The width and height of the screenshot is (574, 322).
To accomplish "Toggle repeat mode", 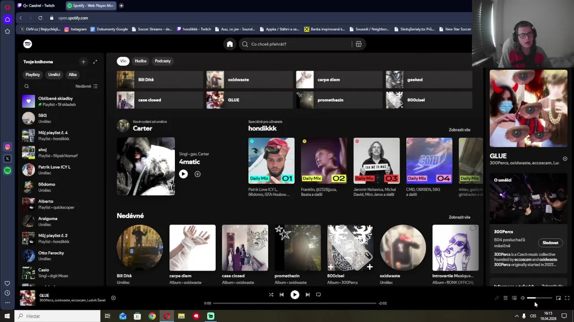I will pyautogui.click(x=318, y=295).
